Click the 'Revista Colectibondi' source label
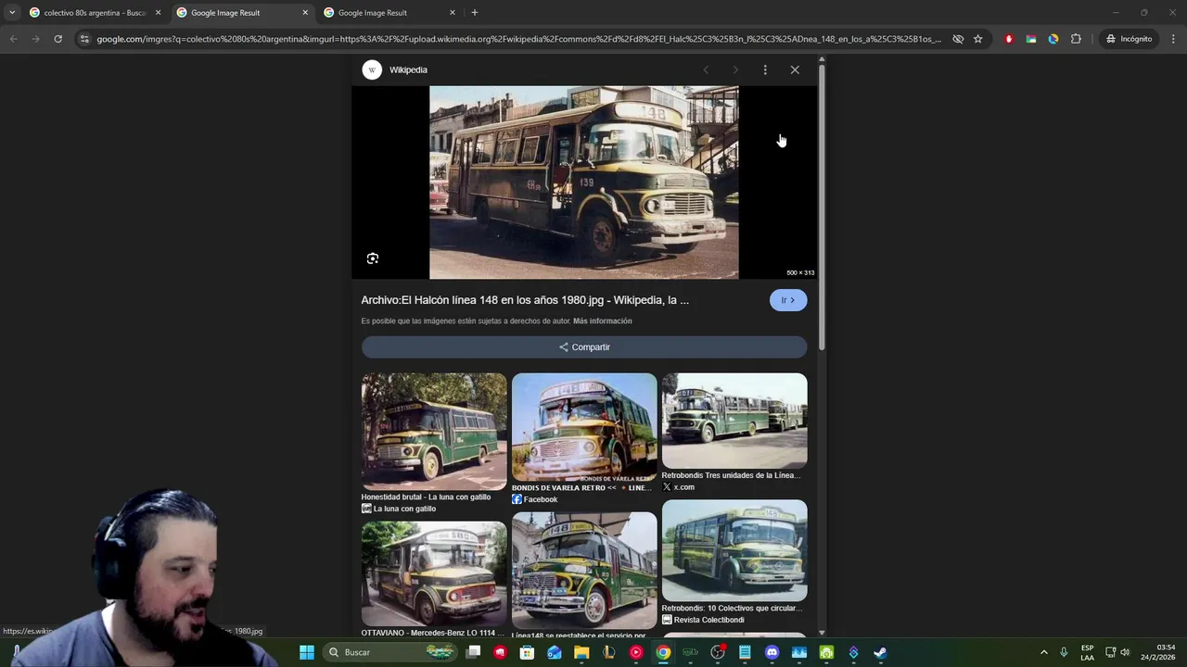The image size is (1187, 667). pyautogui.click(x=708, y=620)
